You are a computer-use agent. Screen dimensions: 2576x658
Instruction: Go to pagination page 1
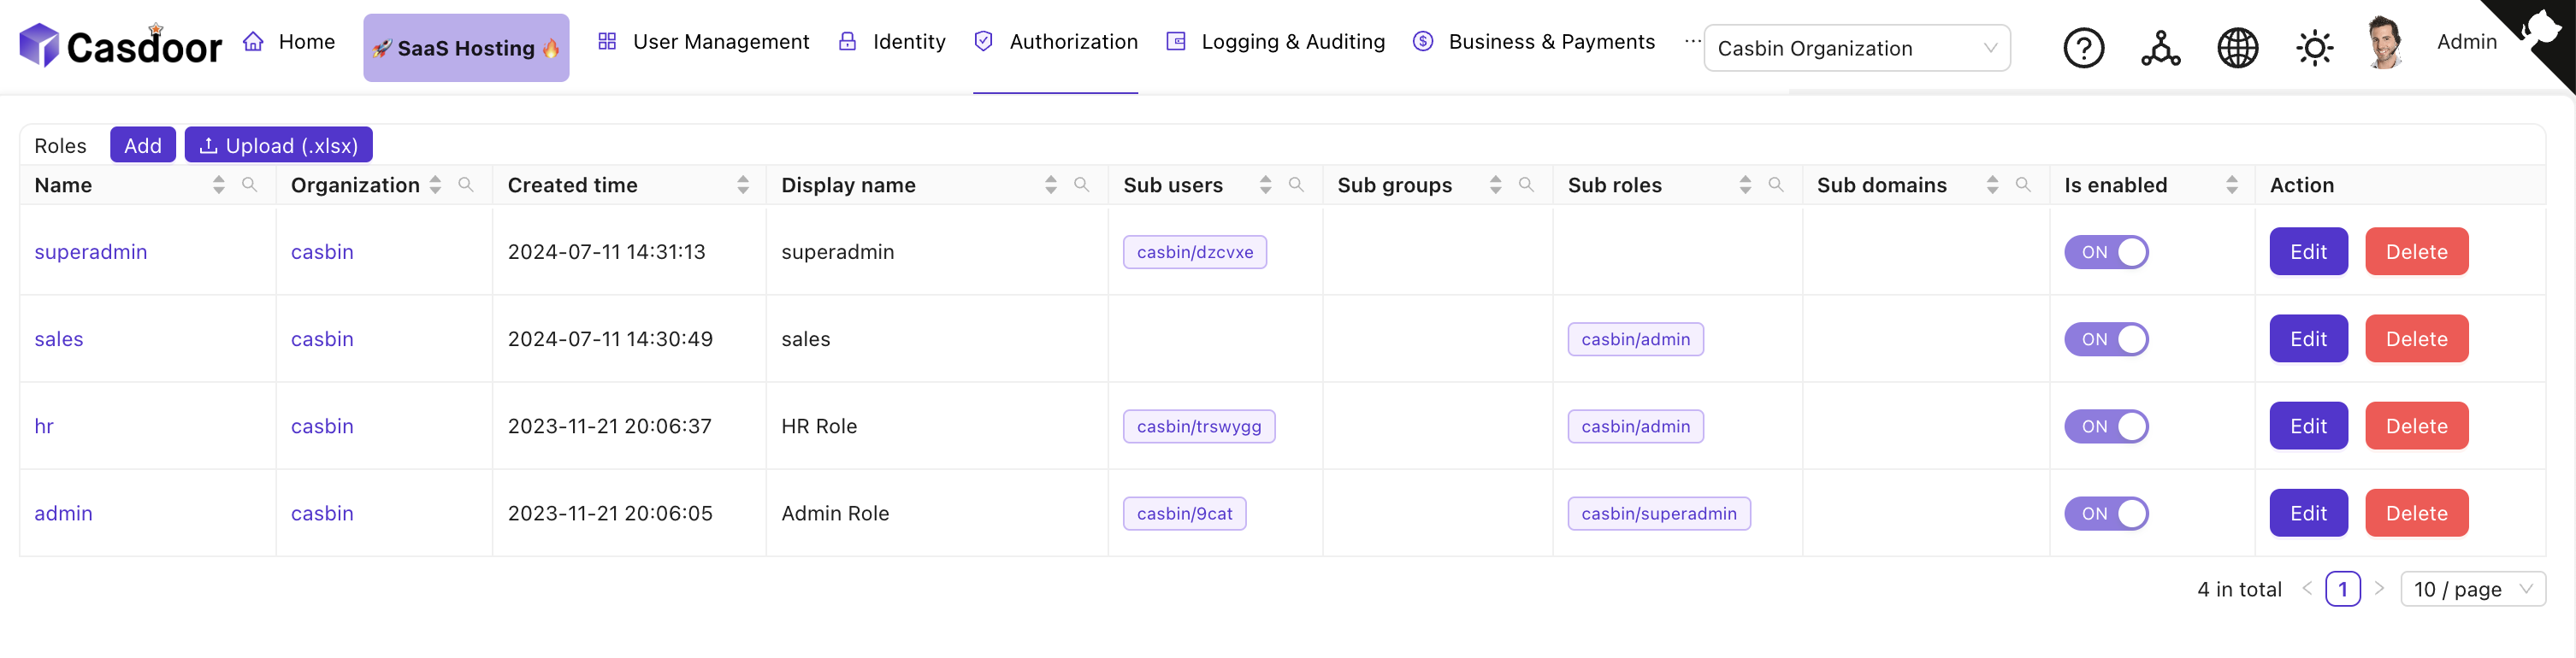point(2342,589)
